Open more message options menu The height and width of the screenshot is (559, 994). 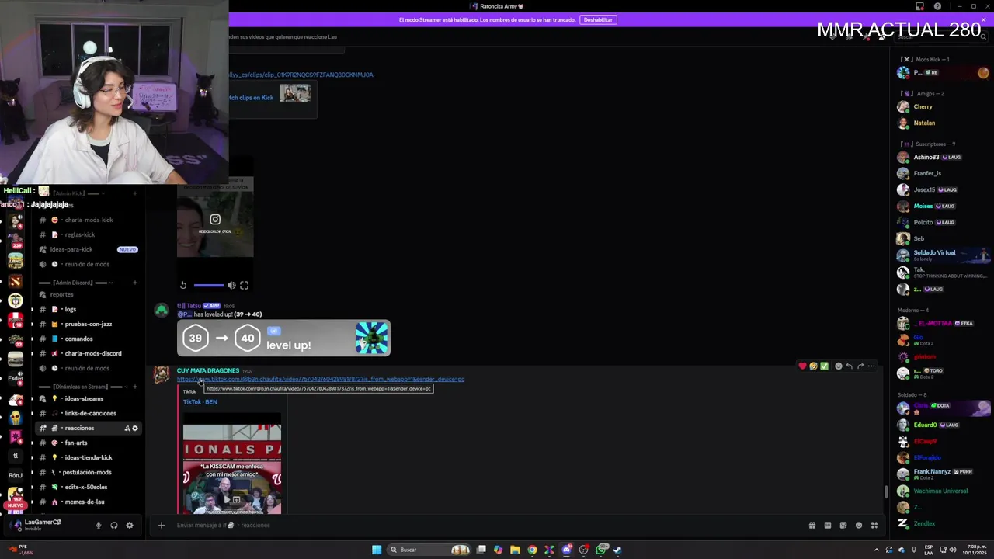pos(871,366)
